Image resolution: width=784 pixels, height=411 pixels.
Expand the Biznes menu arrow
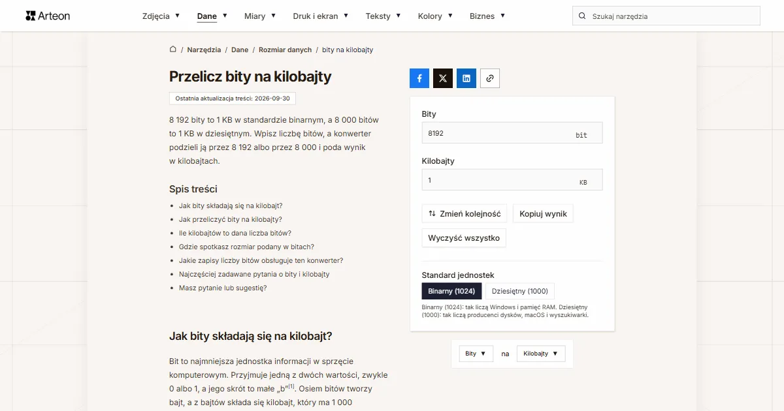tap(502, 16)
